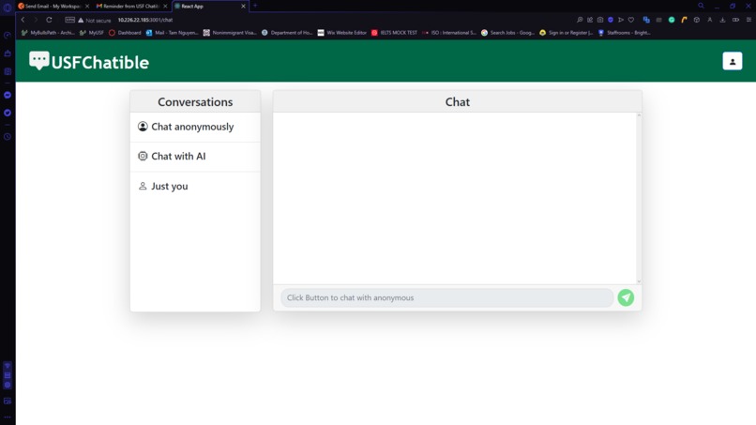
Task: Open downloads toolbar icon
Action: tap(722, 20)
